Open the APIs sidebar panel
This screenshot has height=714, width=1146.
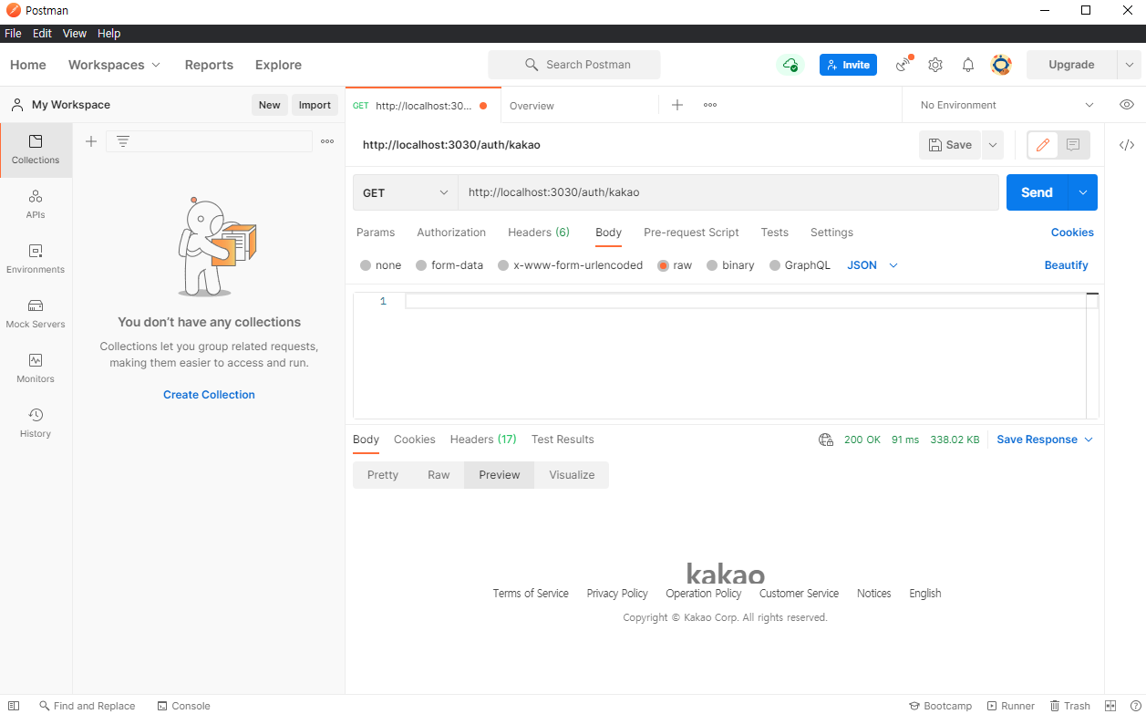pyautogui.click(x=36, y=205)
